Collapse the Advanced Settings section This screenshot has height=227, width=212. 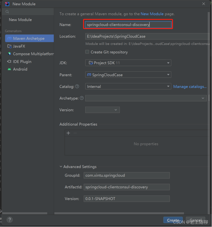click(x=61, y=167)
